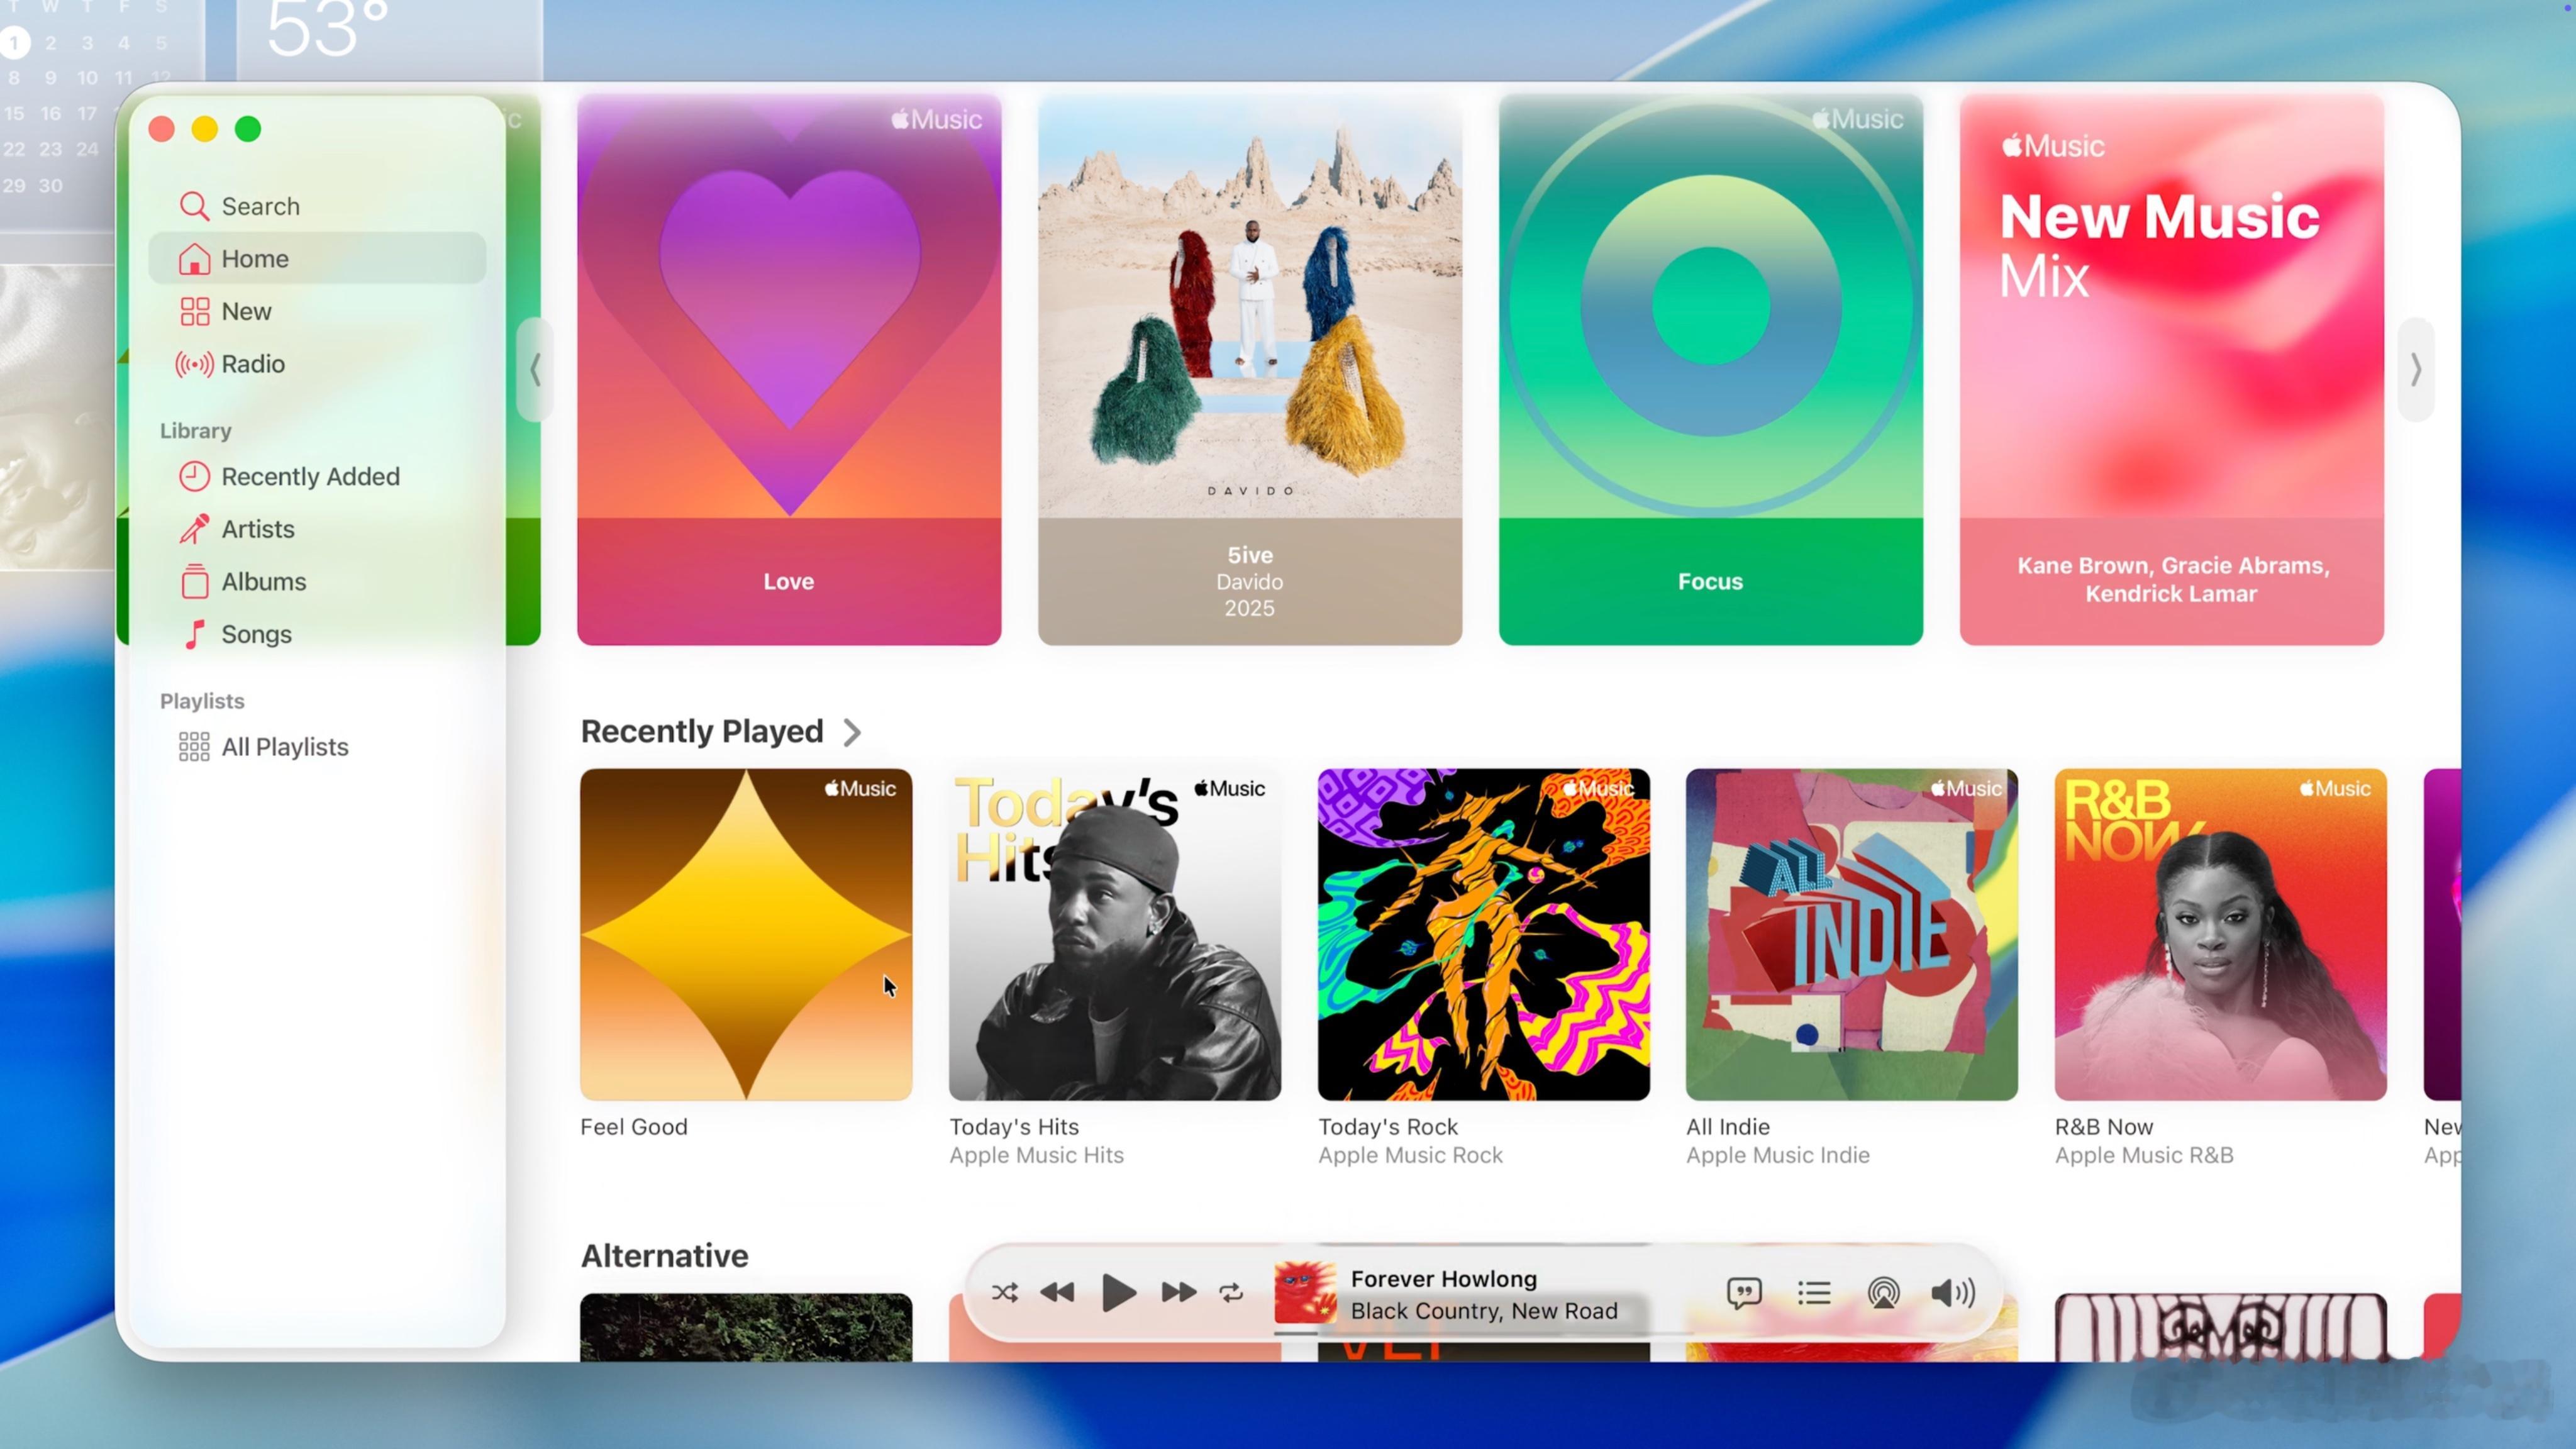Open the Feel Good playlist artwork

point(746,934)
